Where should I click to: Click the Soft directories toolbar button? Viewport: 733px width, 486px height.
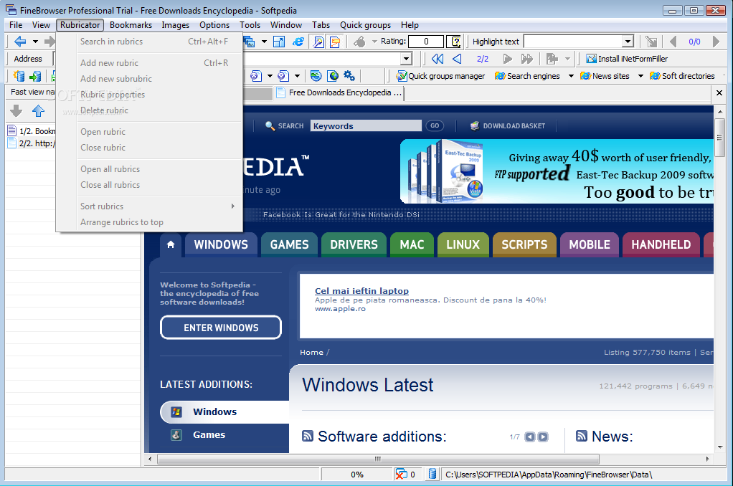[683, 76]
